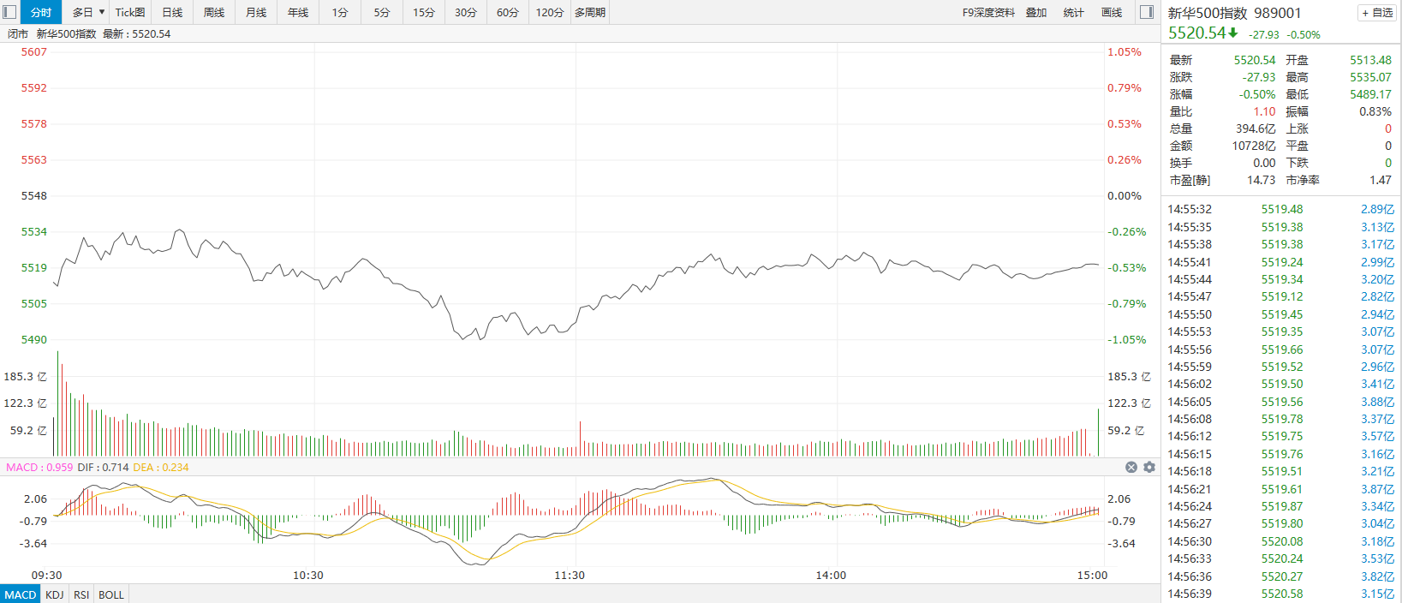The width and height of the screenshot is (1402, 603).
Task: Select the 14:56:39 tick row
Action: pos(1280,594)
